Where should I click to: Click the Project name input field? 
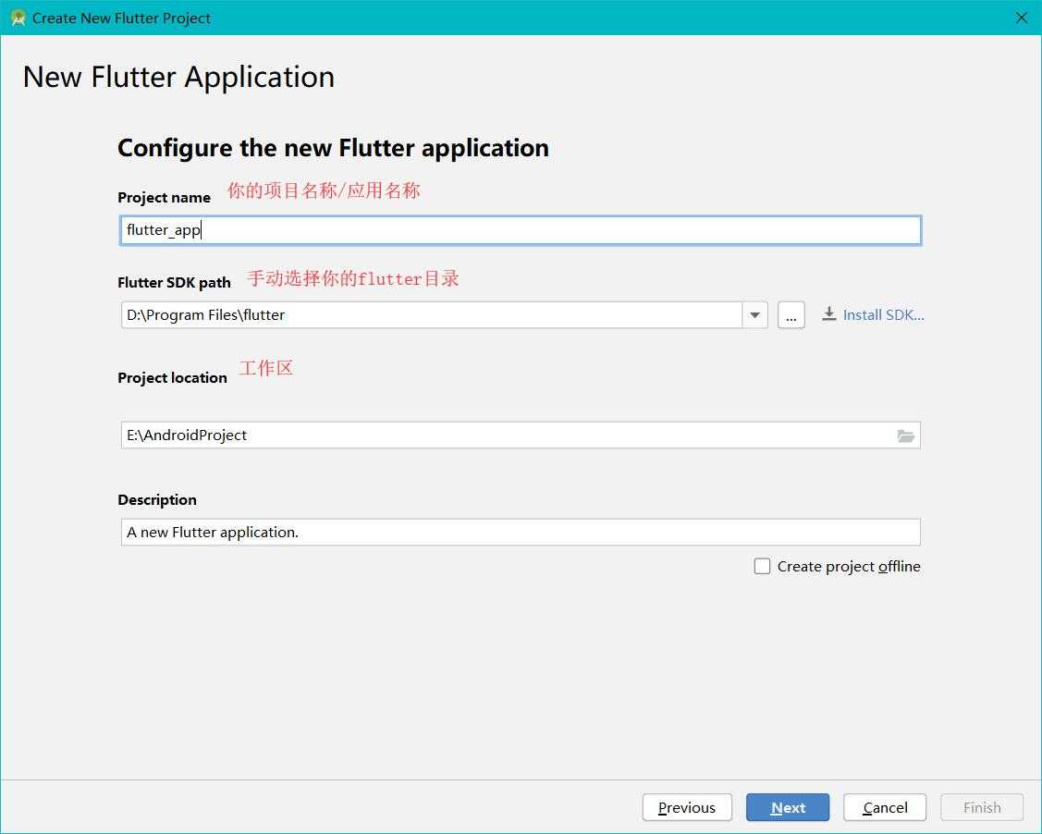(x=521, y=230)
